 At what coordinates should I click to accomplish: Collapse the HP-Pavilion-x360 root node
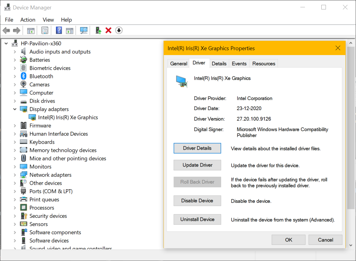coord(6,43)
